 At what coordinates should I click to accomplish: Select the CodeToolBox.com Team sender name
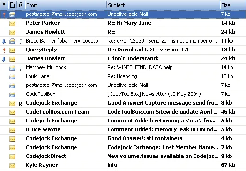pyautogui.click(x=58, y=112)
